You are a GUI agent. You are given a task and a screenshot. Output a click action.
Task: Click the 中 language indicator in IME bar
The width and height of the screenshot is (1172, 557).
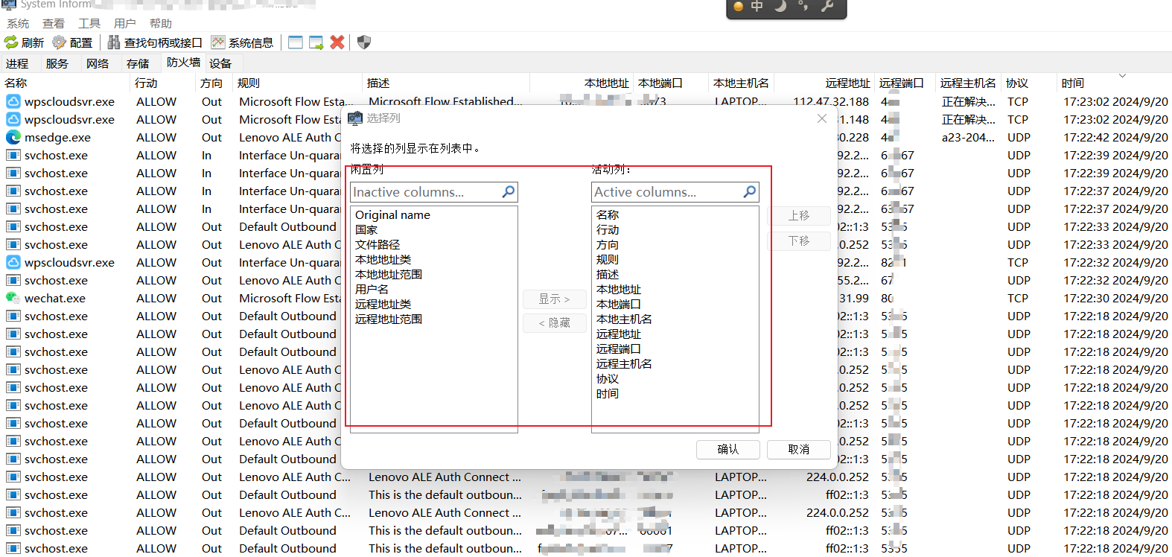(757, 7)
